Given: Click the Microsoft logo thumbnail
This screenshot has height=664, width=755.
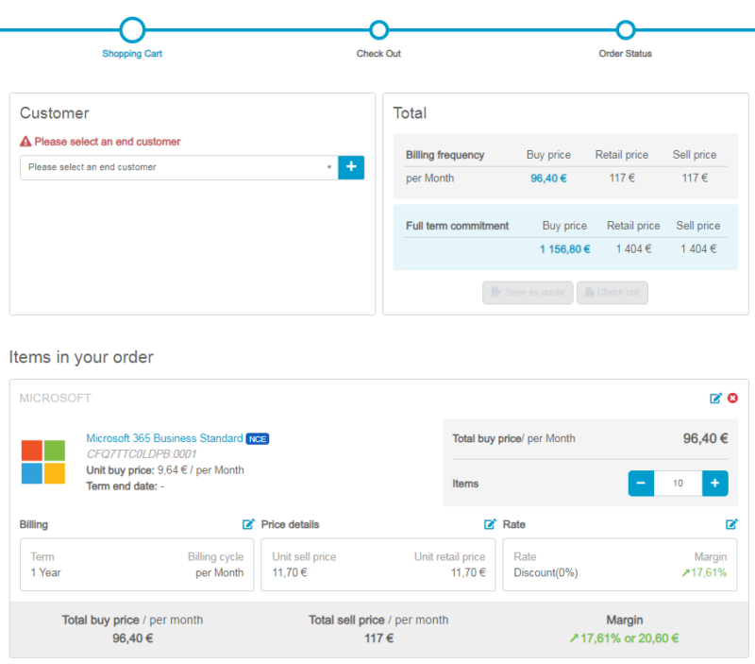Looking at the screenshot, I should point(42,461).
